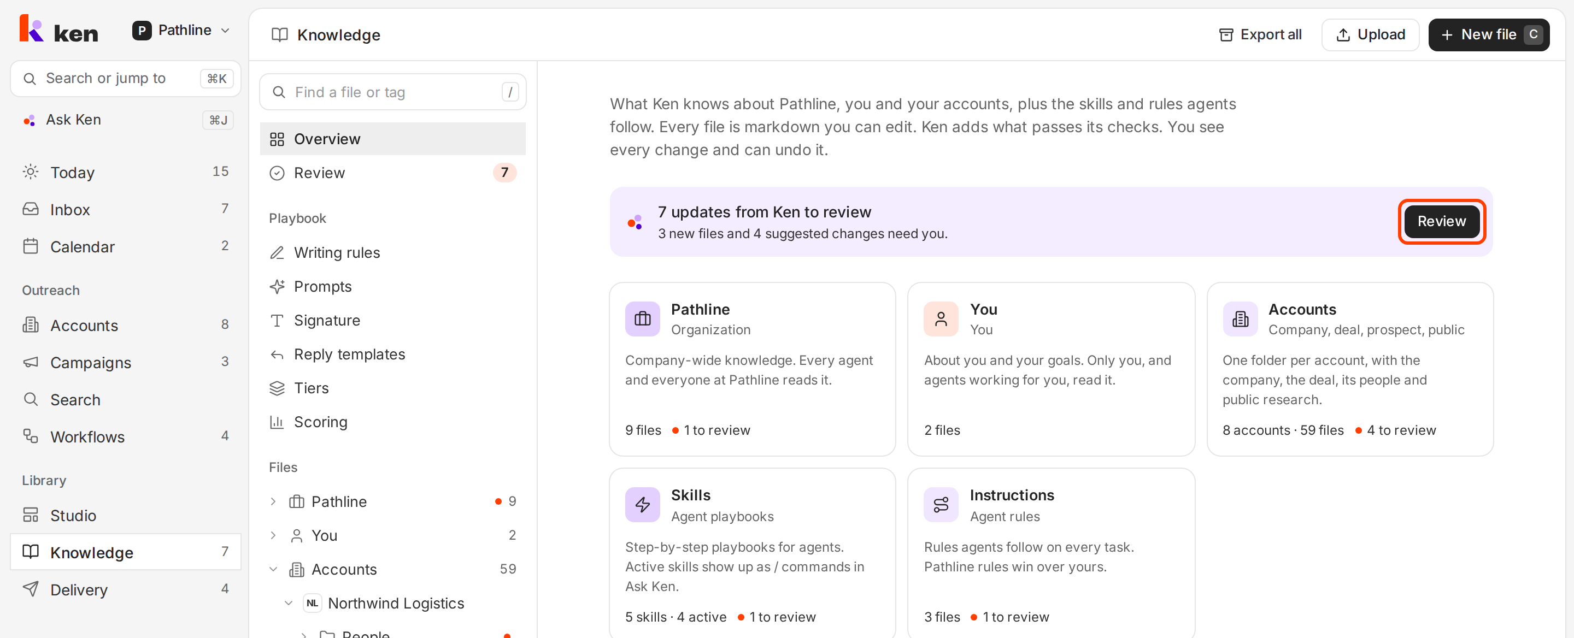Click '3 files' on Instructions card

point(942,617)
